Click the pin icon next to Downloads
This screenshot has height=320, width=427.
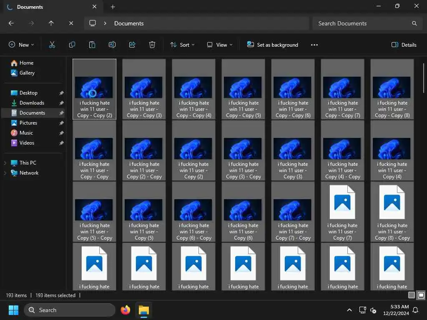(x=62, y=103)
